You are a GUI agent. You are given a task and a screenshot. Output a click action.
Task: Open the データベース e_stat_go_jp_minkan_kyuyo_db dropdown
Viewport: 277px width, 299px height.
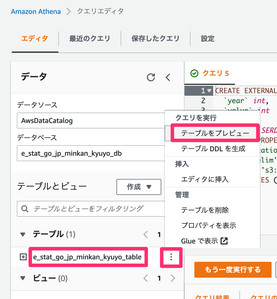pos(91,153)
